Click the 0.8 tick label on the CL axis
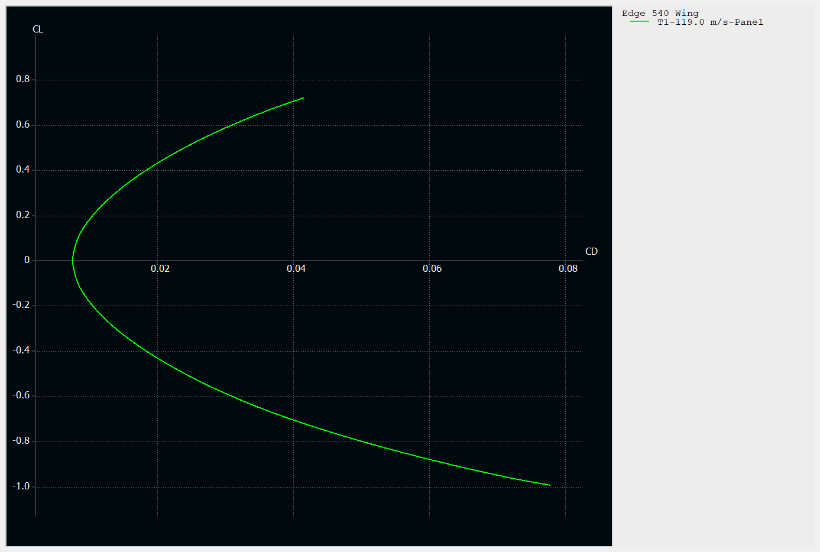Screen dimensions: 820x552 [22, 78]
